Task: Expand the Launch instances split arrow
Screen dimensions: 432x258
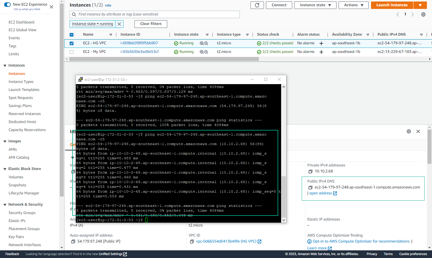Action: [x=420, y=5]
